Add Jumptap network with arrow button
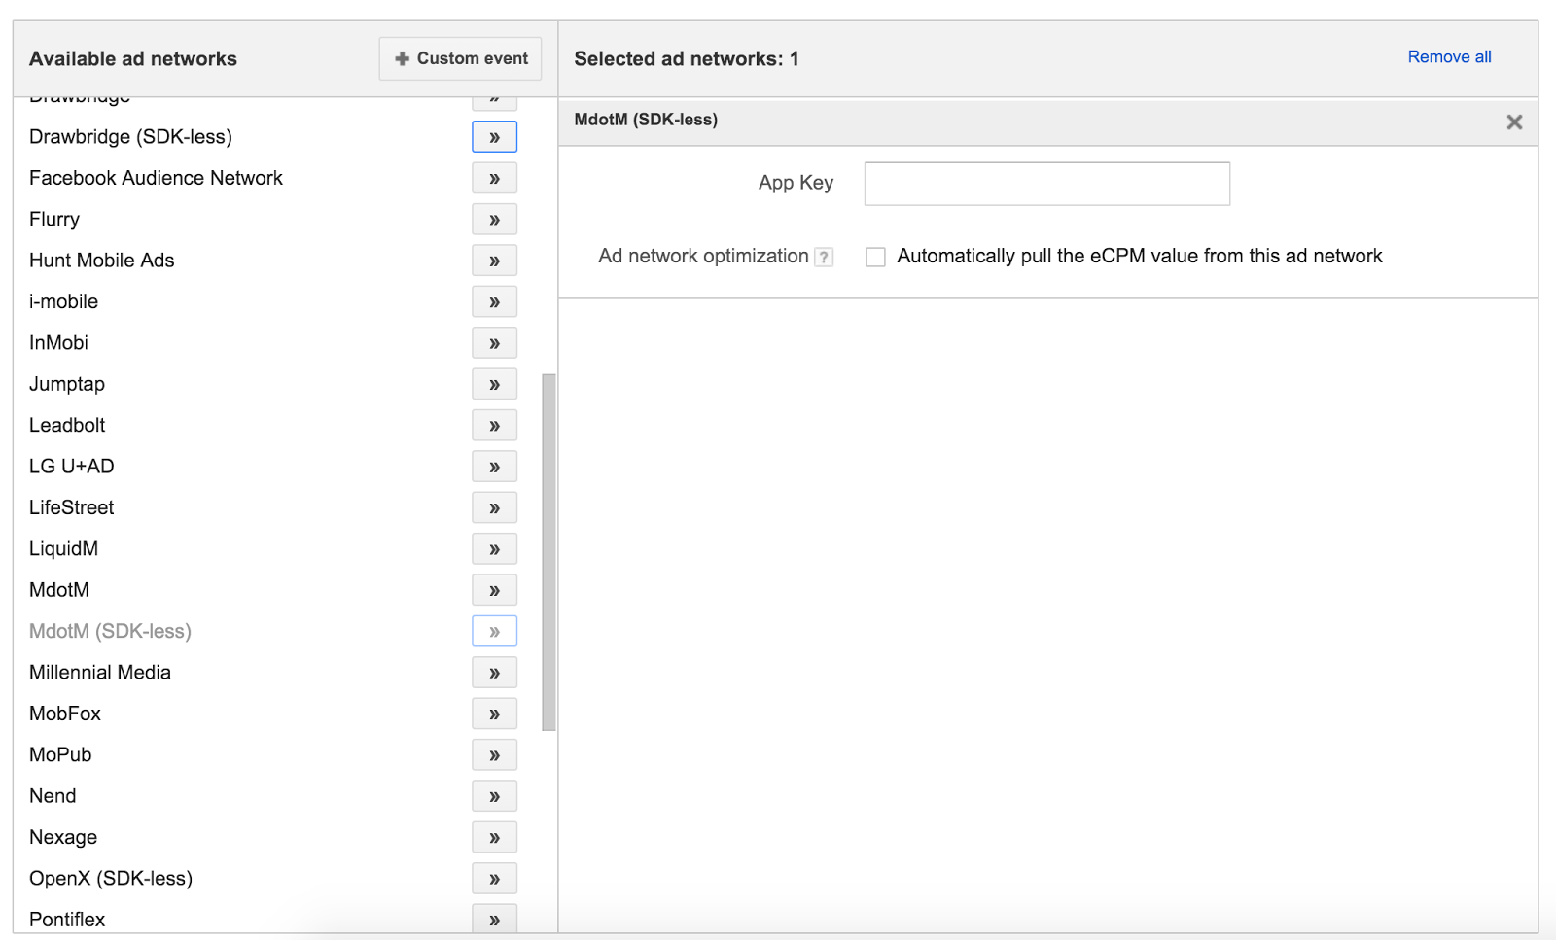The image size is (1556, 940). 494,384
